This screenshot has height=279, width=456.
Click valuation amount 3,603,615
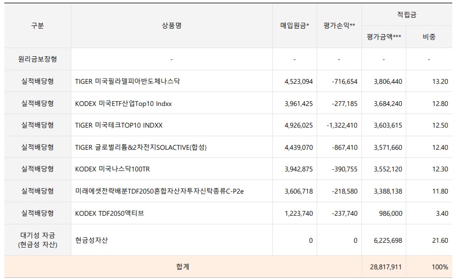(388, 125)
